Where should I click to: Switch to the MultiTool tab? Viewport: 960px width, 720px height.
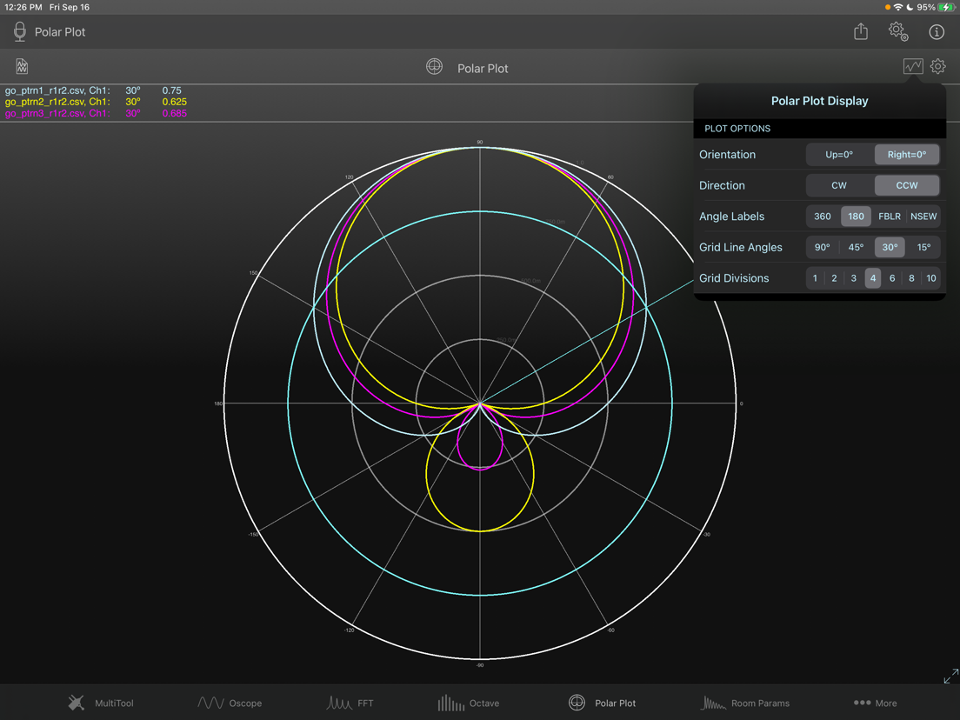[101, 703]
